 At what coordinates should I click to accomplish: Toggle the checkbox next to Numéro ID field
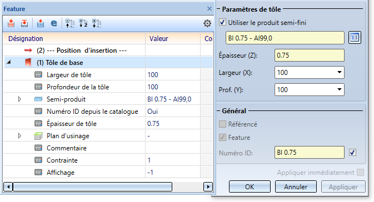[352, 152]
